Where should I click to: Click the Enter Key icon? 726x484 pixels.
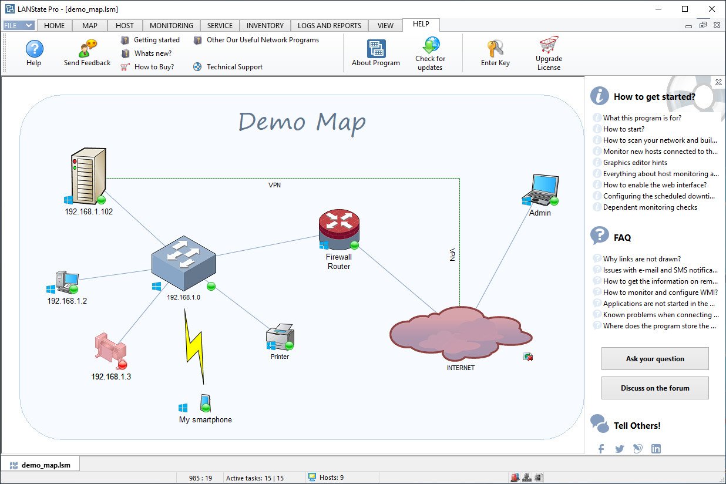[495, 49]
